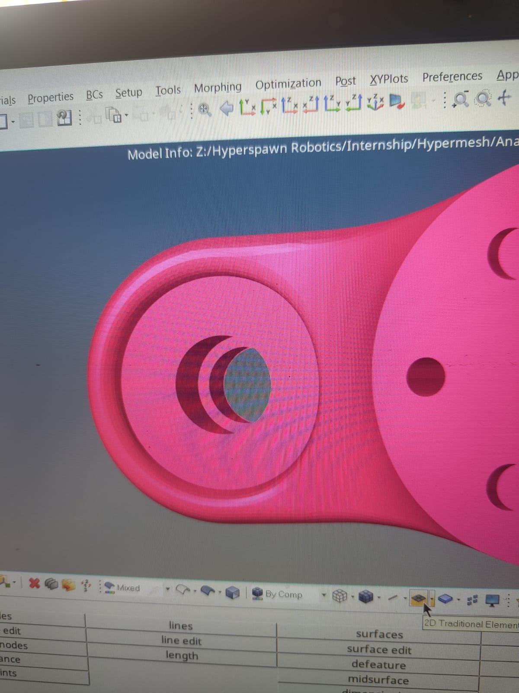Screen dimensions: 519x693
Task: Click the previous view left arrow icon
Action: click(x=226, y=108)
